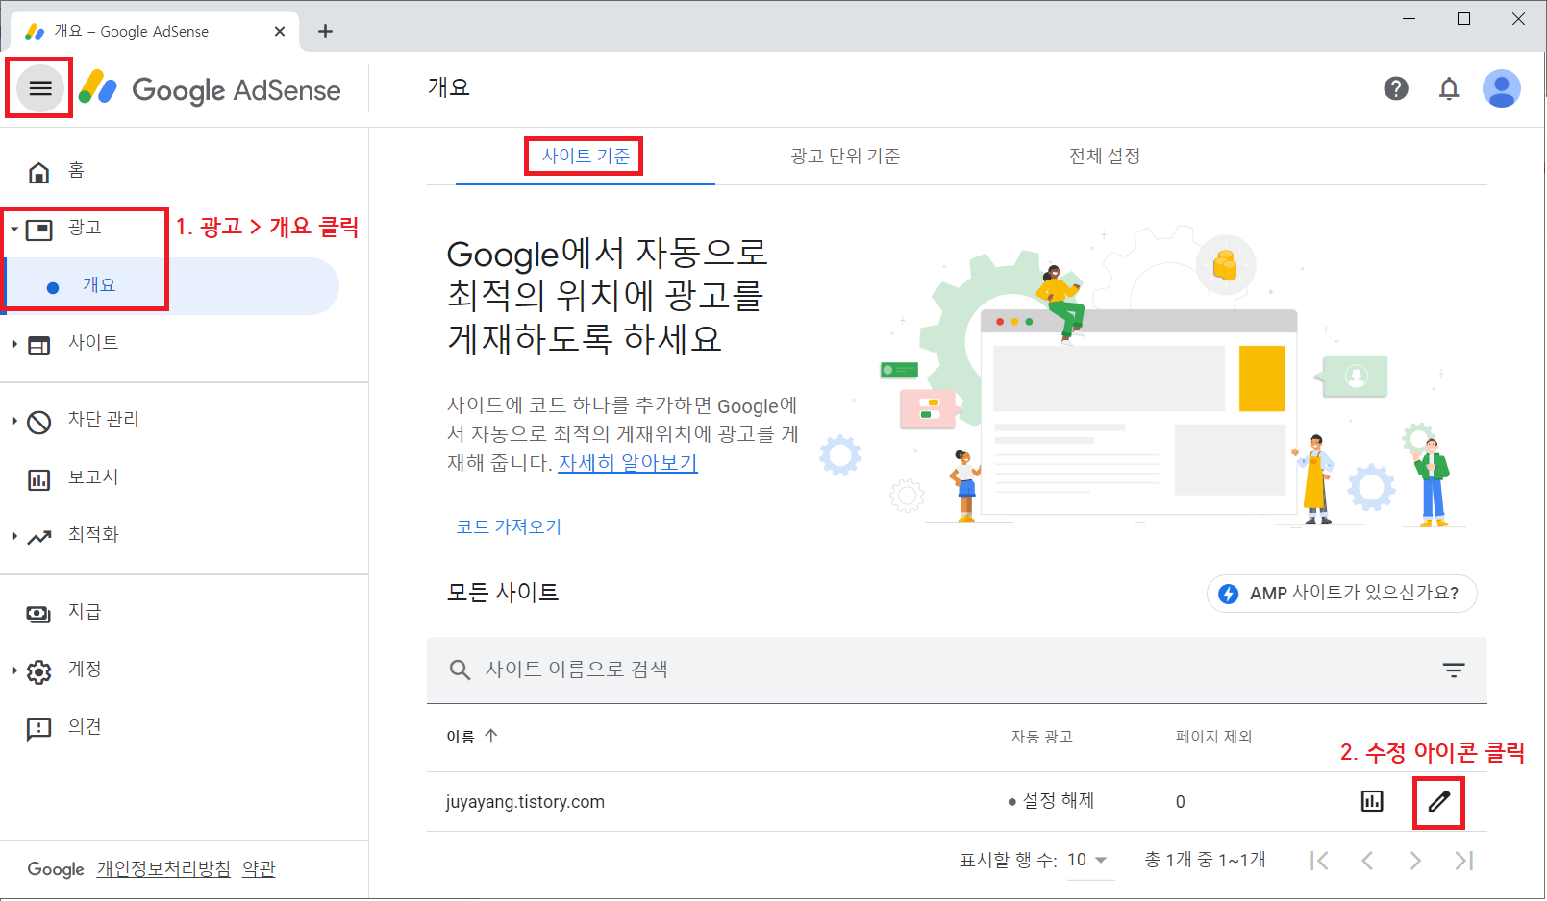Image resolution: width=1547 pixels, height=901 pixels.
Task: Click the 페이지 제외 column header
Action: (1213, 736)
